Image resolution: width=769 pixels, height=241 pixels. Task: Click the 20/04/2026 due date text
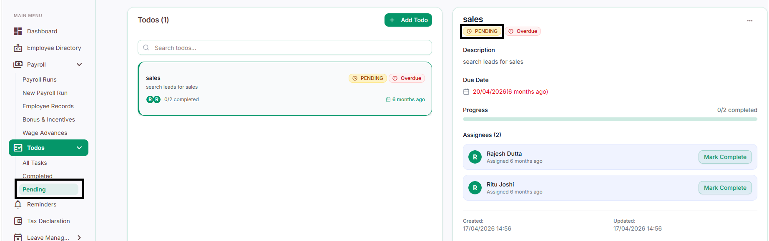[x=510, y=92]
